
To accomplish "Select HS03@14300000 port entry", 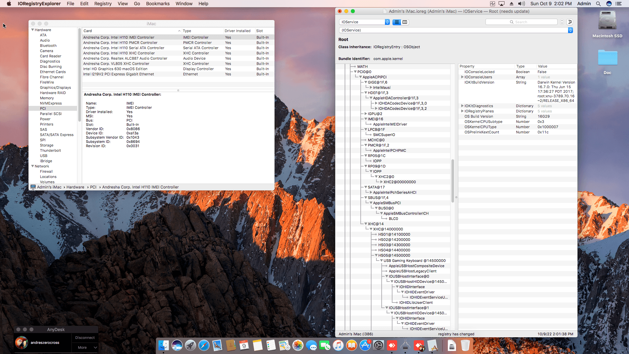I will tap(394, 245).
